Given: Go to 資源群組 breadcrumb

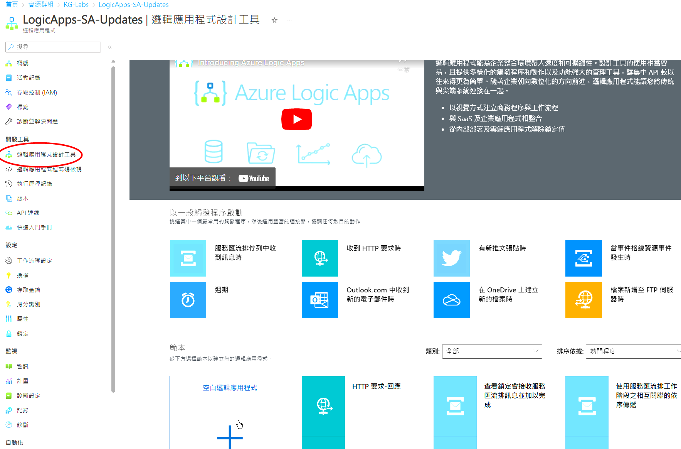Looking at the screenshot, I should point(41,5).
